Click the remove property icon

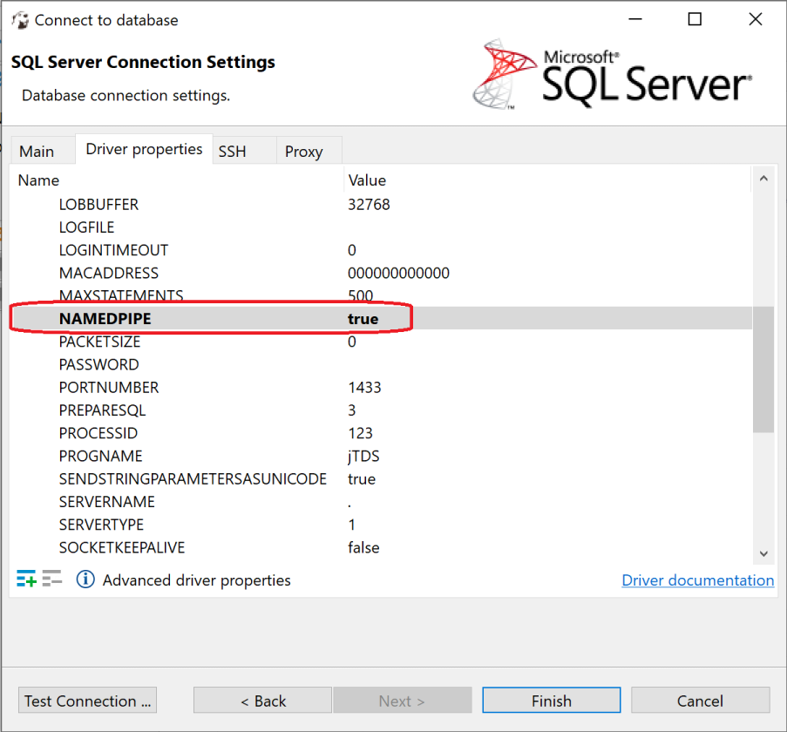(x=52, y=579)
